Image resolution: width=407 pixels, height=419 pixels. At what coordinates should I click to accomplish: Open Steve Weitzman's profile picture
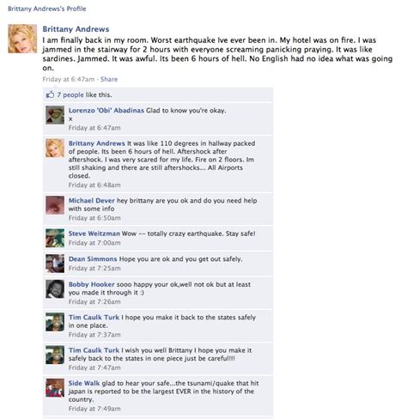pos(55,238)
